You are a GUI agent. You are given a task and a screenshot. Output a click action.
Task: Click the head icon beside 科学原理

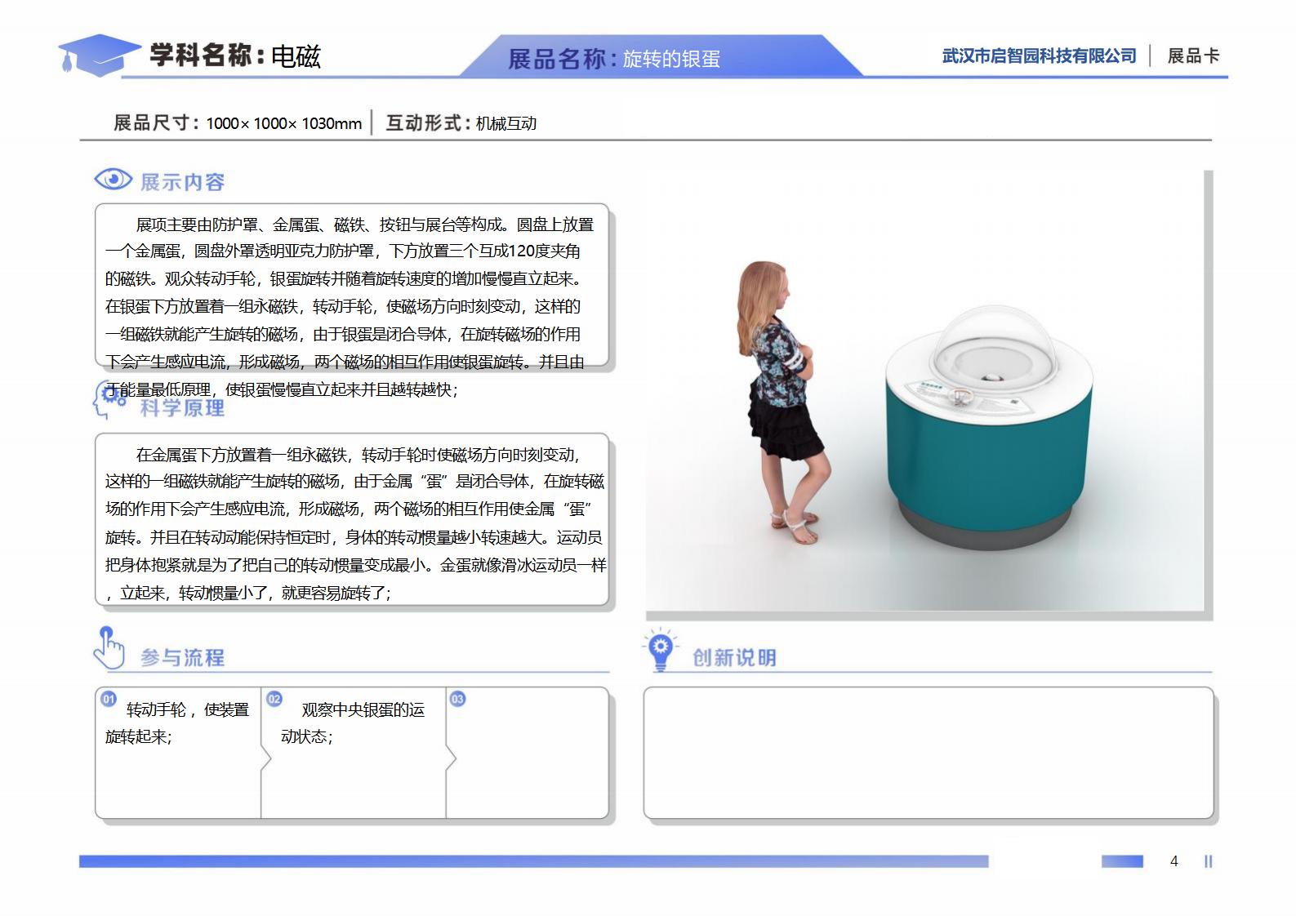tap(110, 400)
